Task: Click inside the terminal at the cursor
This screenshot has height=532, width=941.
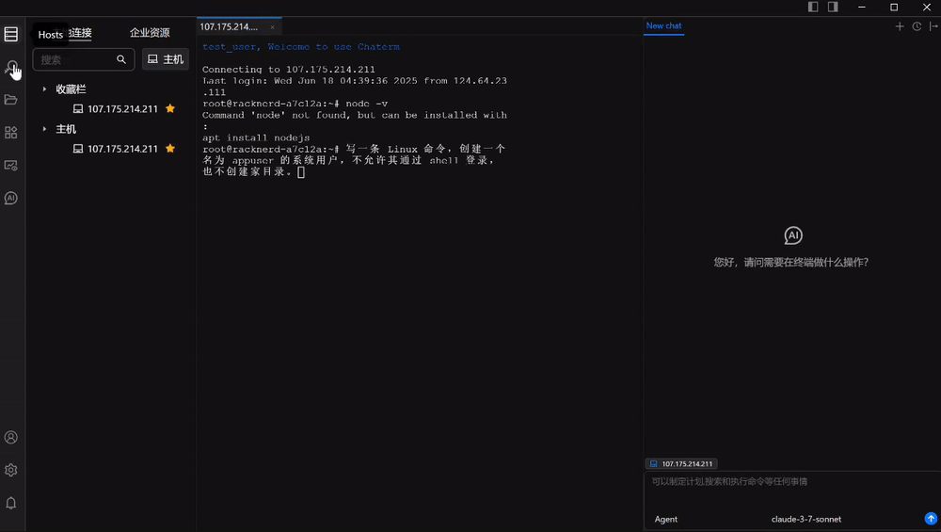Action: click(x=301, y=172)
